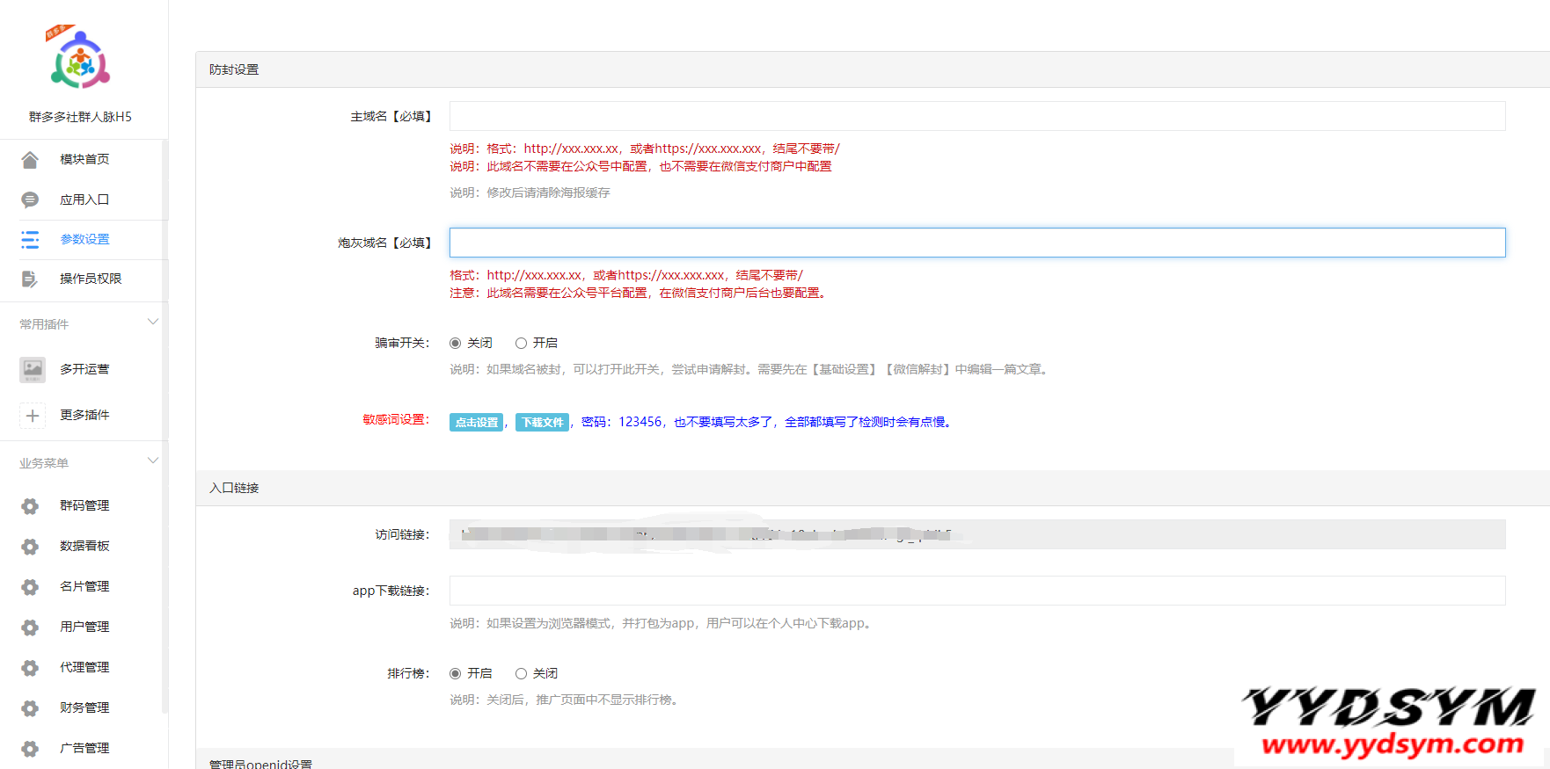1550x769 pixels.
Task: Select 开启 for 骗审开关
Action: (521, 343)
